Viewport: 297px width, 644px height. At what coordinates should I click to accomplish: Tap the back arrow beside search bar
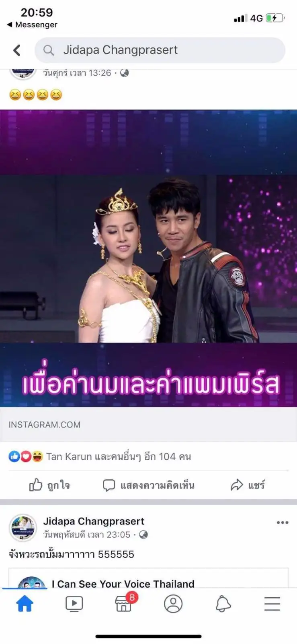pyautogui.click(x=17, y=50)
